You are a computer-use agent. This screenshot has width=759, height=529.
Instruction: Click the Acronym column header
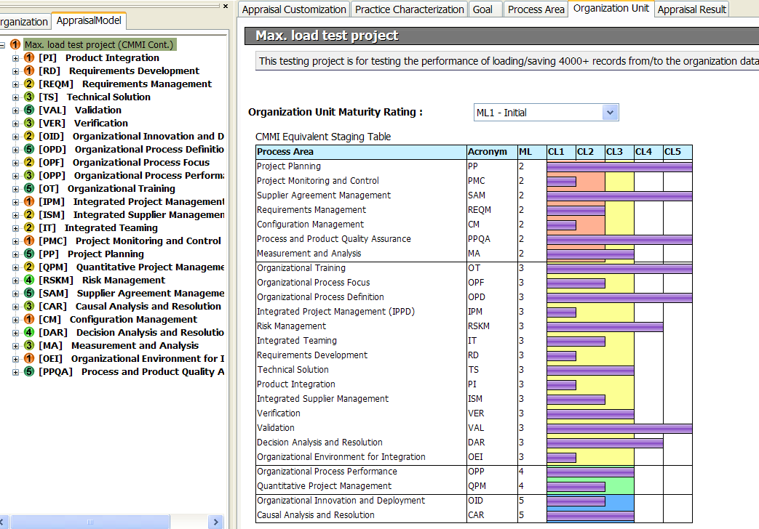click(x=492, y=151)
